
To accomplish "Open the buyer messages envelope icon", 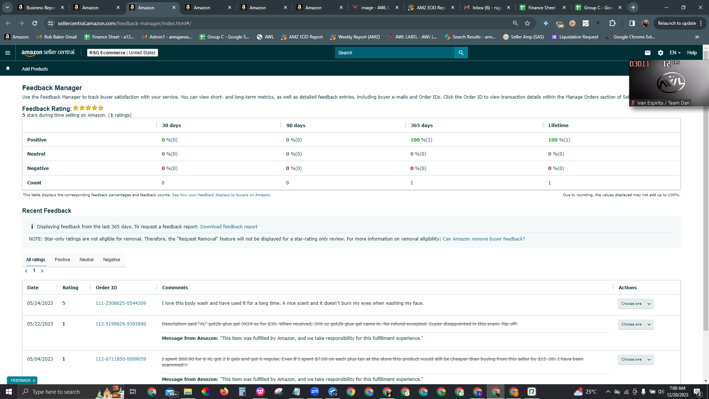I will tap(648, 53).
